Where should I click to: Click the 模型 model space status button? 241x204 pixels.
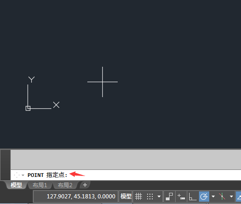pos(126,197)
